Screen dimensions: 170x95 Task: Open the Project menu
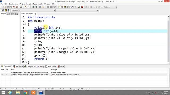[22, 4]
